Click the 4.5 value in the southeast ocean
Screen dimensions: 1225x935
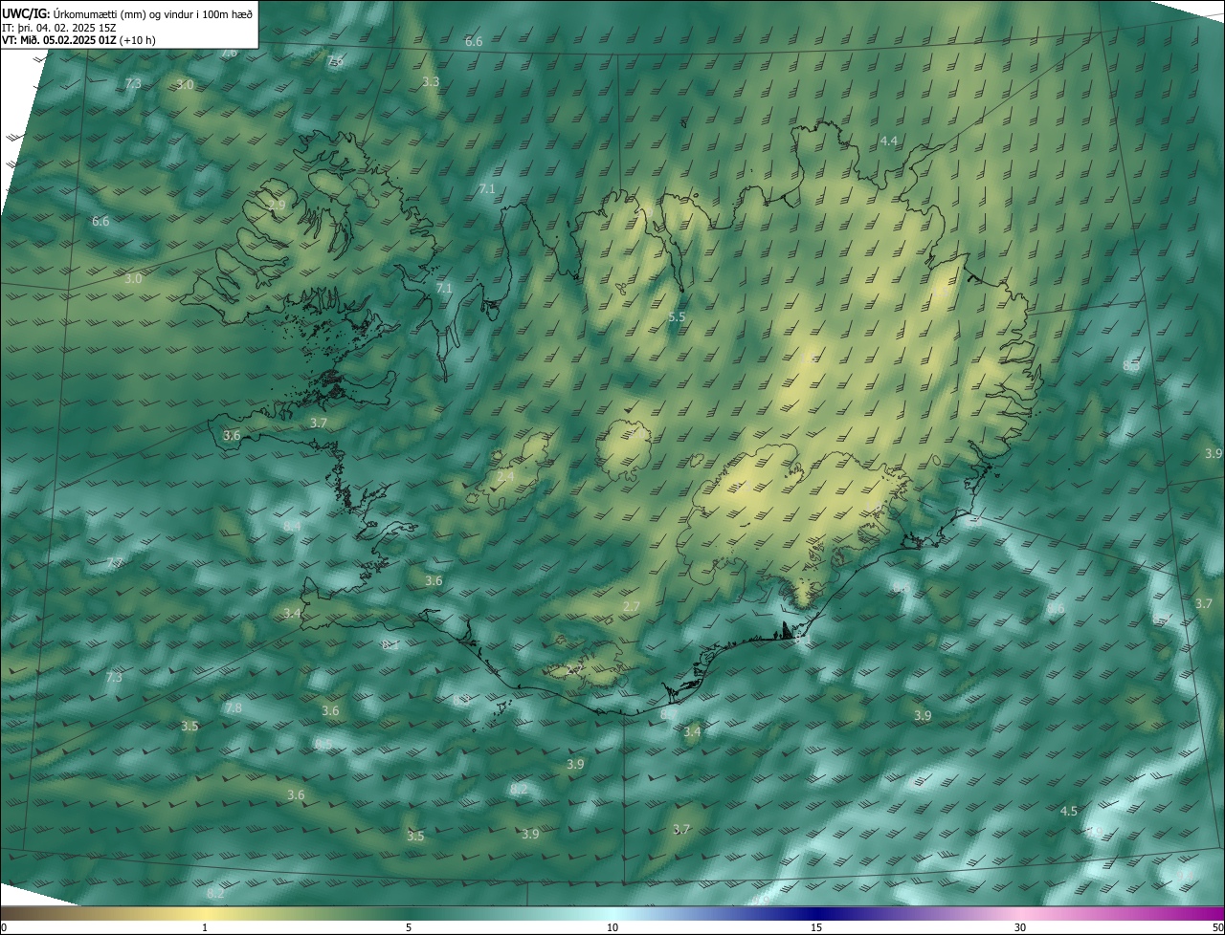tap(1069, 811)
